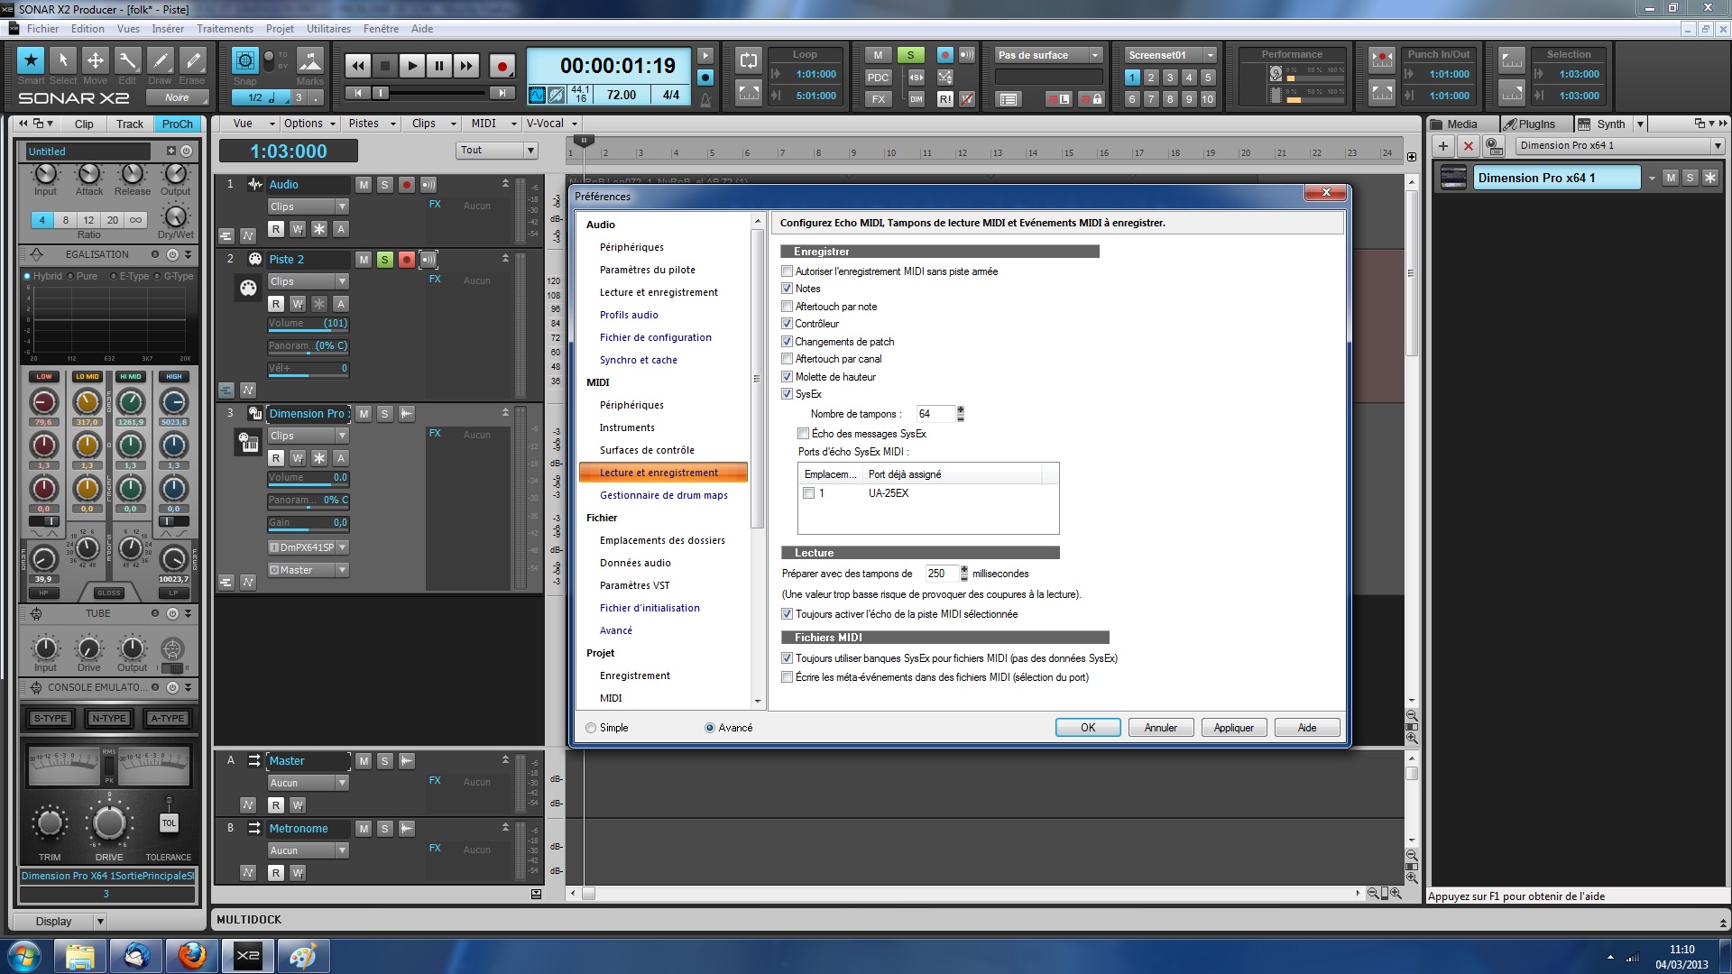
Task: Fast forward the transport
Action: tap(466, 66)
